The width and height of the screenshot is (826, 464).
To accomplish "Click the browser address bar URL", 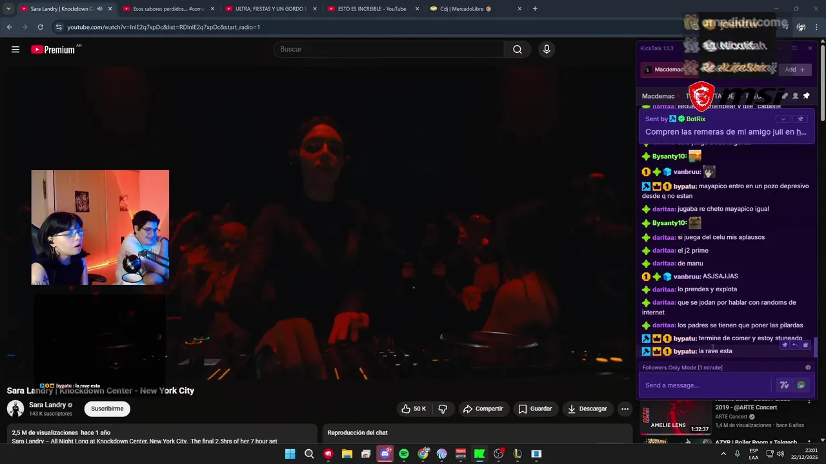I will point(164,27).
